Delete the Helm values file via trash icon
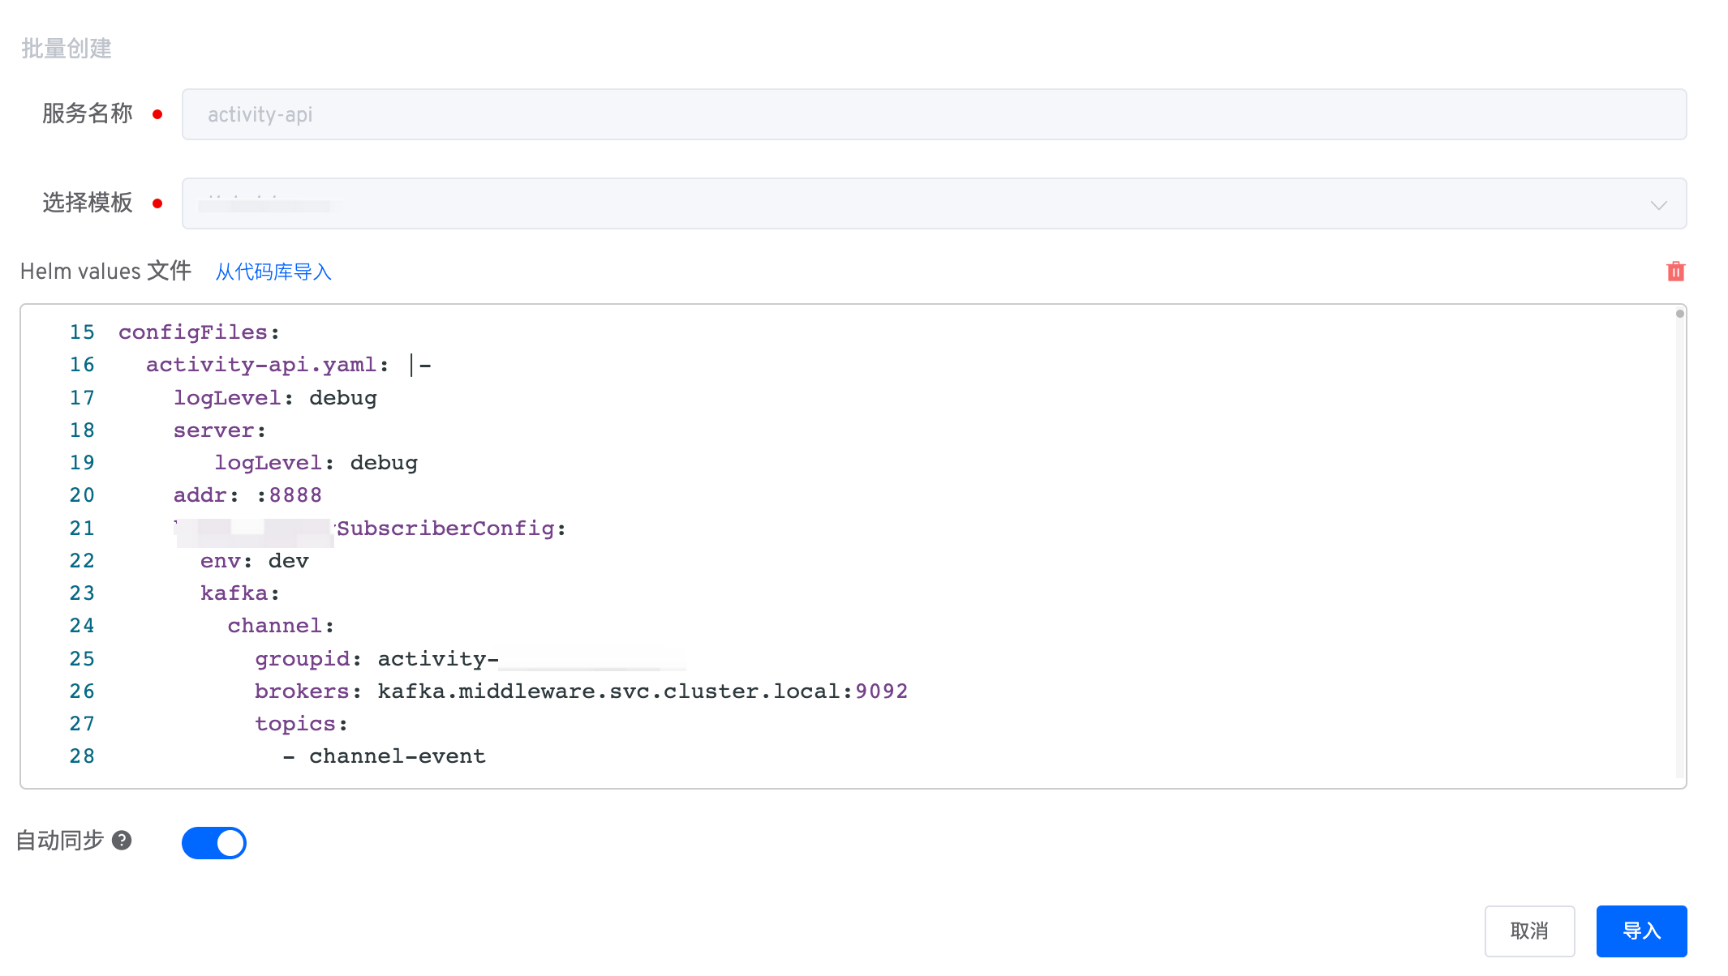Image resolution: width=1728 pixels, height=976 pixels. coord(1676,272)
